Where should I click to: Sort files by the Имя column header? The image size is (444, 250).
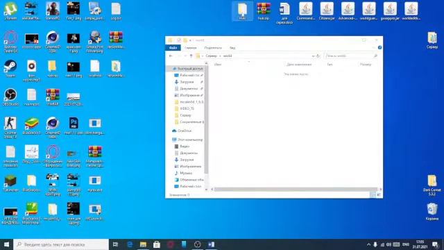click(x=218, y=65)
